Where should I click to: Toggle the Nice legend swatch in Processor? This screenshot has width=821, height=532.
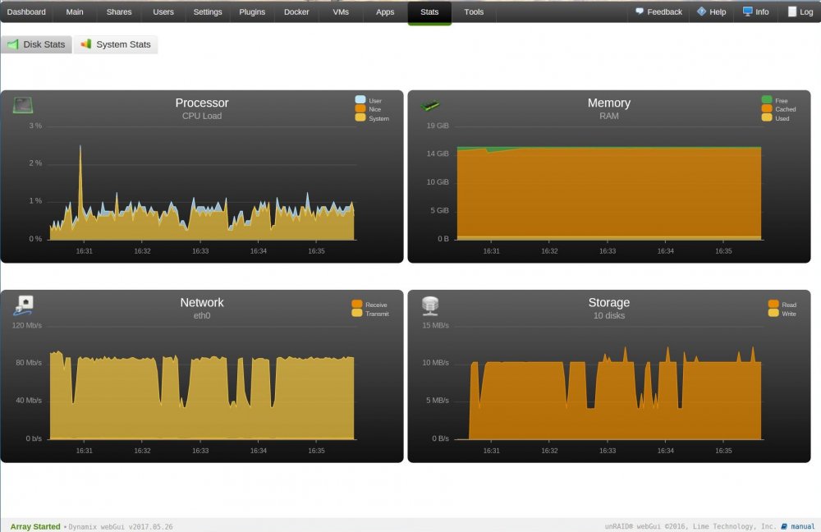click(360, 108)
